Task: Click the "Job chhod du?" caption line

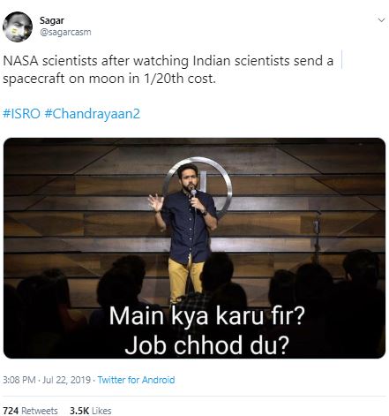Action: pyautogui.click(x=206, y=344)
